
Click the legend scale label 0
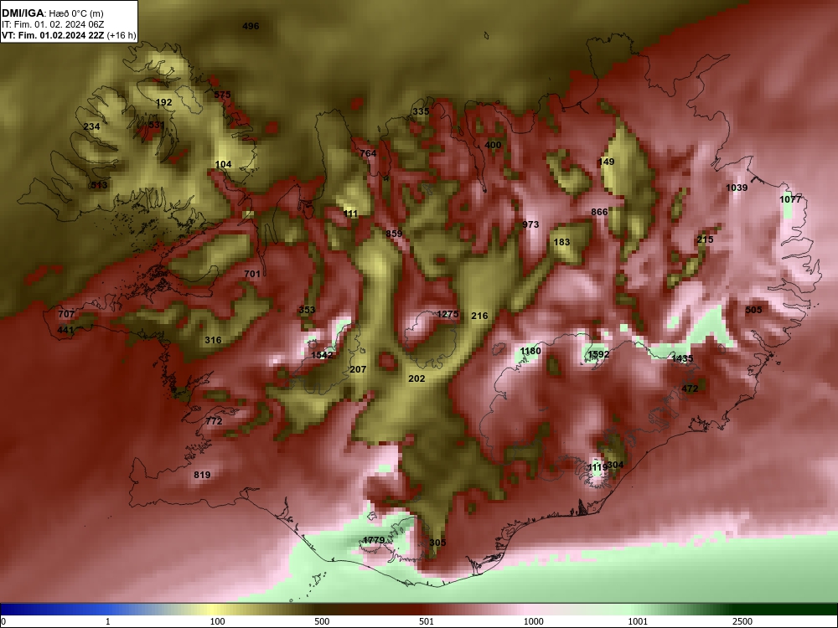click(3, 621)
